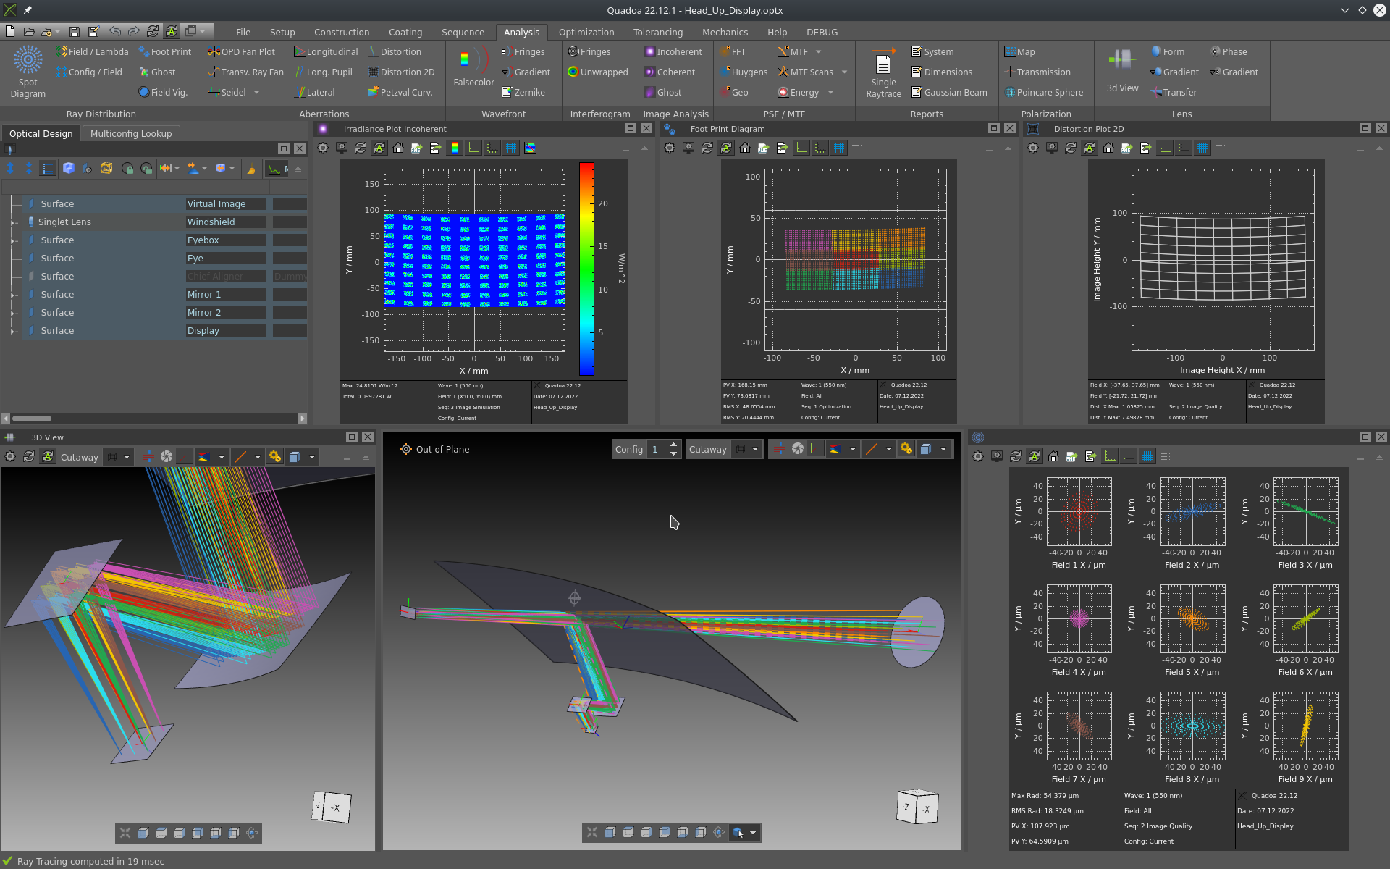The height and width of the screenshot is (869, 1390).
Task: Open the Falscolor wavefront plot
Action: pyautogui.click(x=473, y=67)
